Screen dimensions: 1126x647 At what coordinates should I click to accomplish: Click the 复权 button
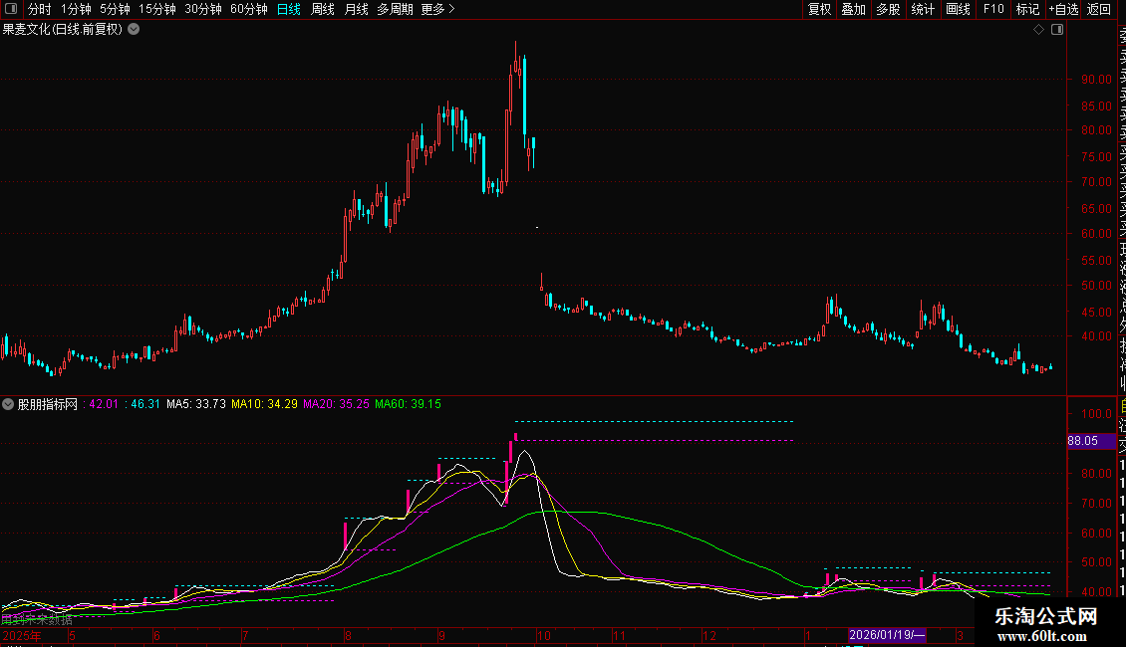pos(819,9)
